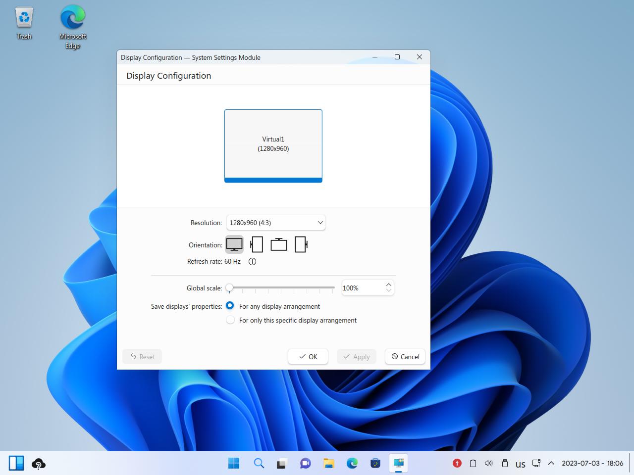Click the Reset button
This screenshot has width=634, height=475.
coord(142,357)
